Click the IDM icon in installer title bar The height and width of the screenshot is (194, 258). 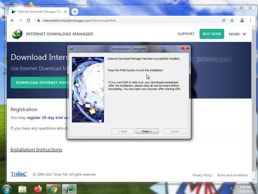(x=71, y=49)
